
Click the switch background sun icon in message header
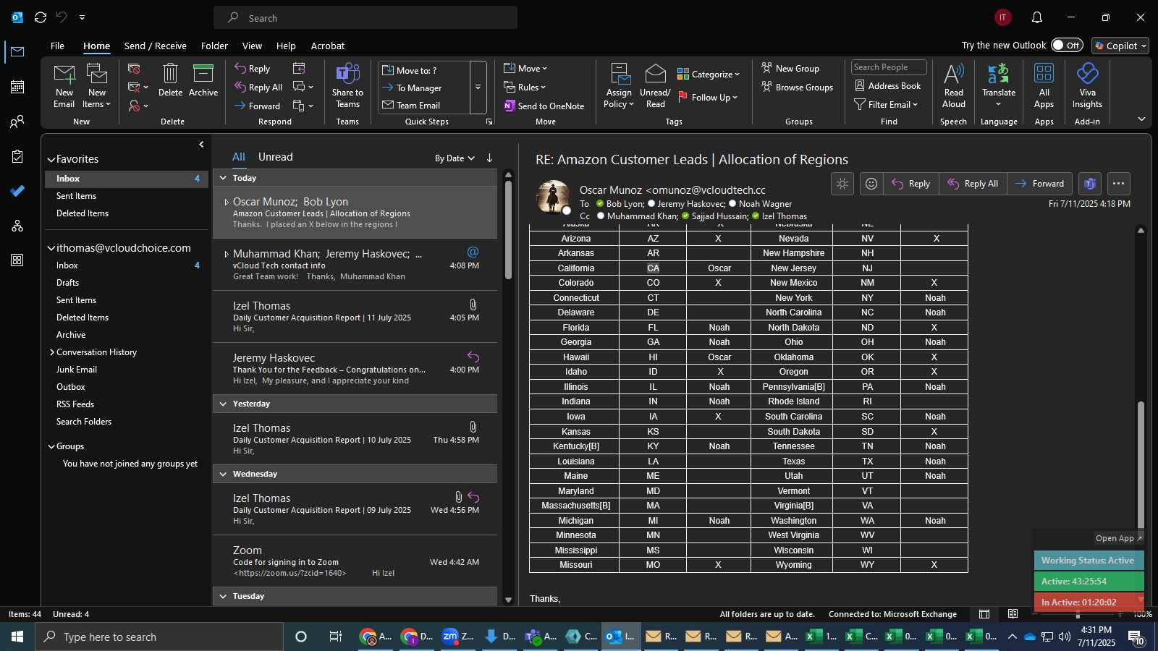click(842, 184)
